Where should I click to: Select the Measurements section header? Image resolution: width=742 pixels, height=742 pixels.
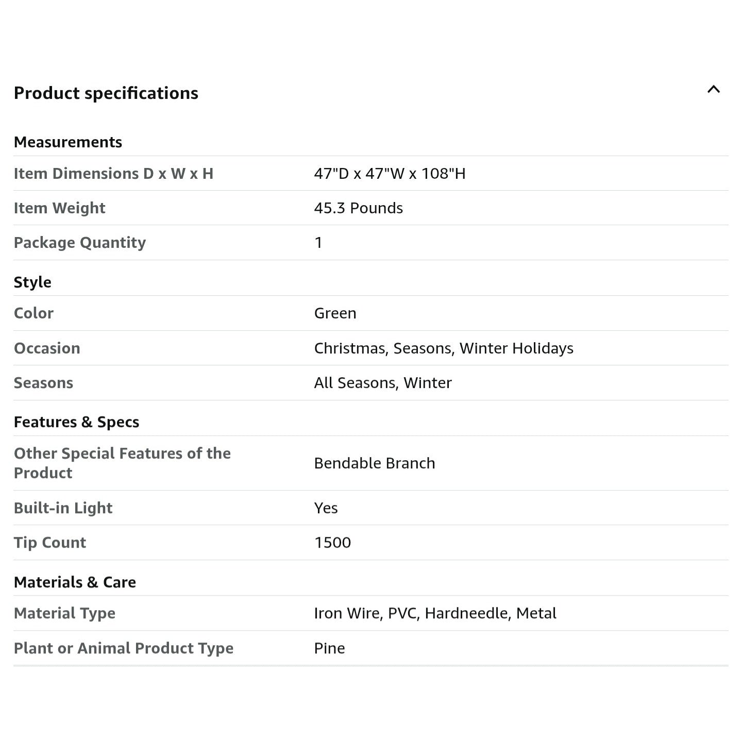pos(68,142)
